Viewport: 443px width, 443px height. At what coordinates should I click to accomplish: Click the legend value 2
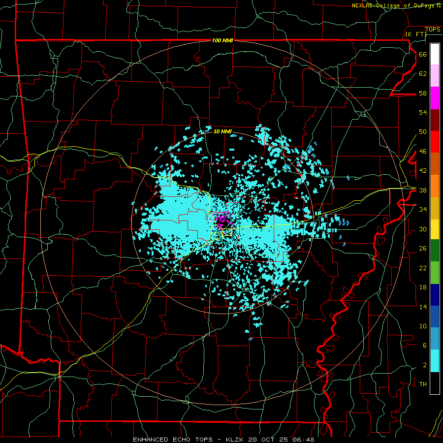(x=425, y=365)
